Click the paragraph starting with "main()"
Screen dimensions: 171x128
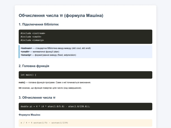click(x=55, y=82)
